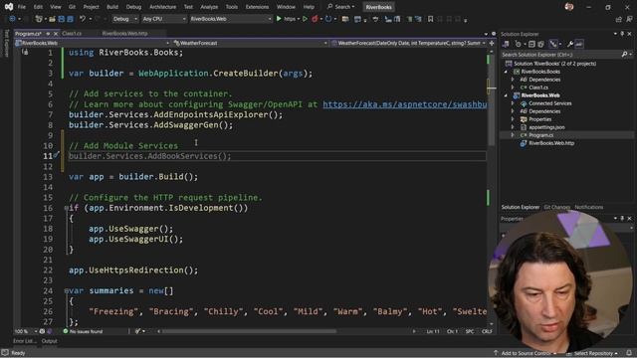Click No issues found indicator
The image size is (637, 358).
83,331
